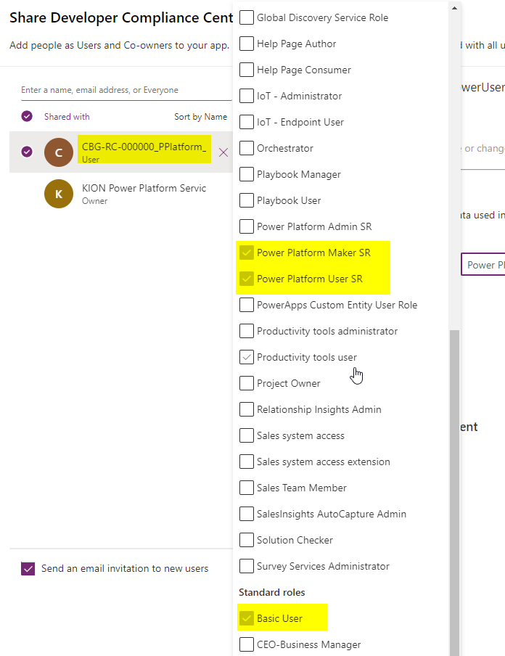This screenshot has width=505, height=656.
Task: Check the Orchestrator role
Action: pyautogui.click(x=246, y=148)
